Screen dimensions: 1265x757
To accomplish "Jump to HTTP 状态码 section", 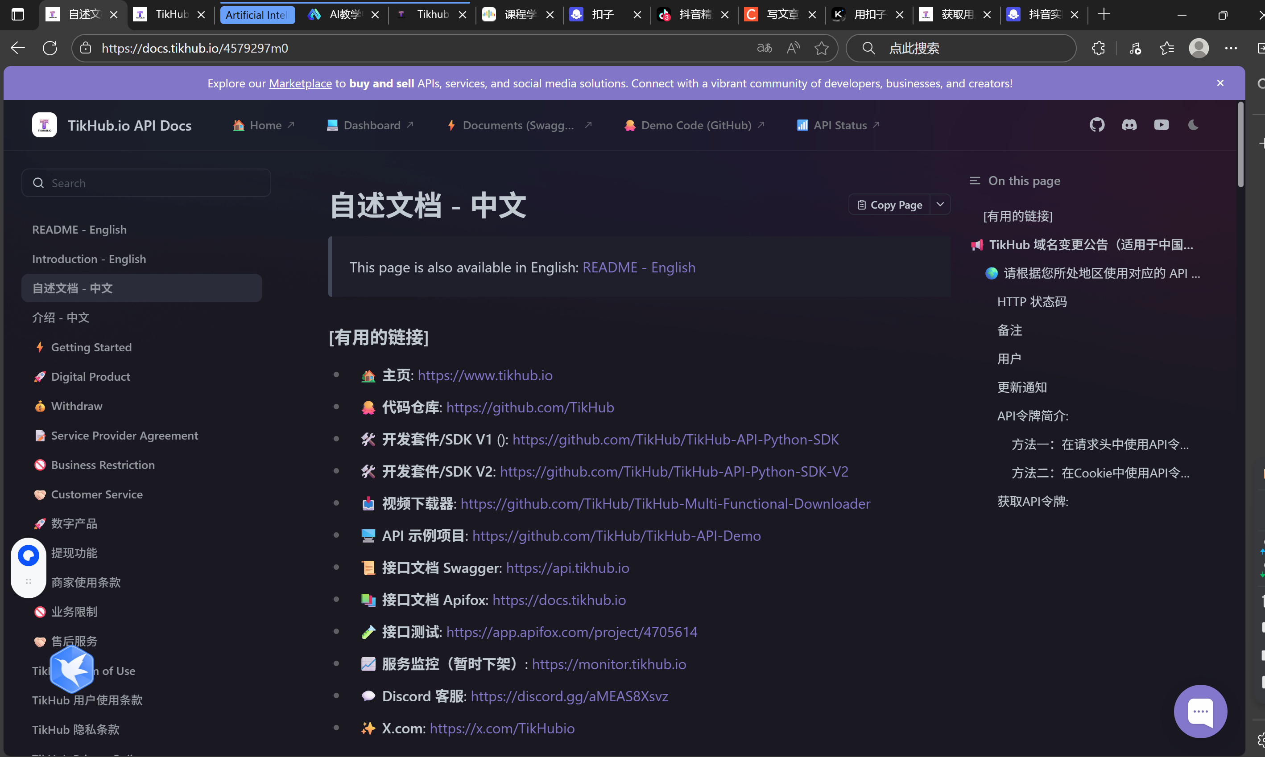I will point(1032,302).
